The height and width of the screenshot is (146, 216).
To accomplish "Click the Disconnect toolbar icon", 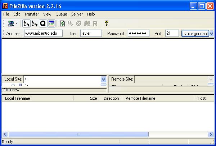I will pos(87,23).
